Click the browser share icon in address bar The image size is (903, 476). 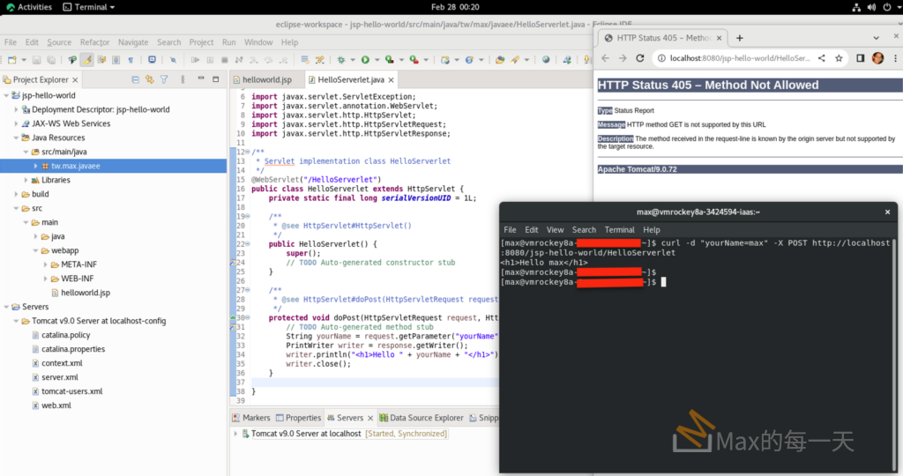822,58
